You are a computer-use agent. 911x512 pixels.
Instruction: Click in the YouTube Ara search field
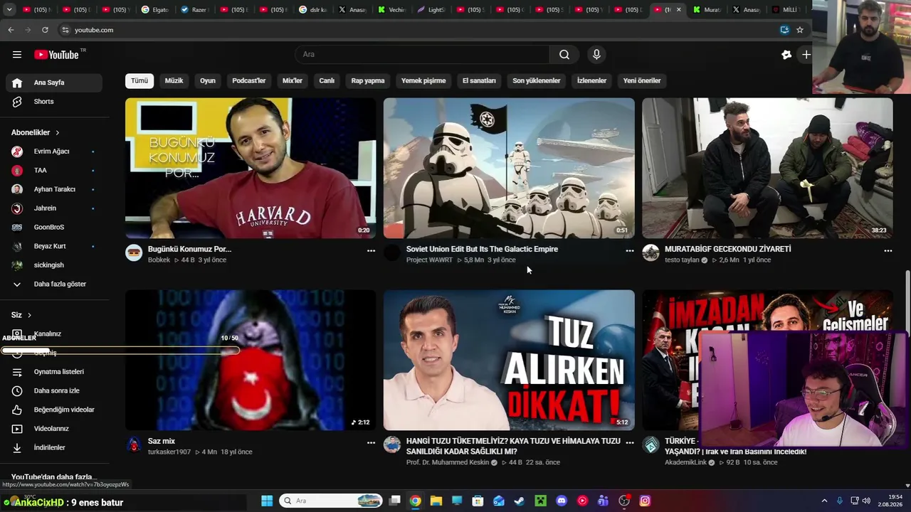tap(422, 55)
